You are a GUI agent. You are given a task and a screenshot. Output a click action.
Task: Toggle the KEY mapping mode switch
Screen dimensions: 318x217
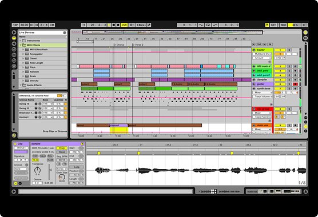point(273,25)
